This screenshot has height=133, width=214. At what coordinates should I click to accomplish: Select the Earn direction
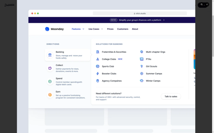point(67,95)
